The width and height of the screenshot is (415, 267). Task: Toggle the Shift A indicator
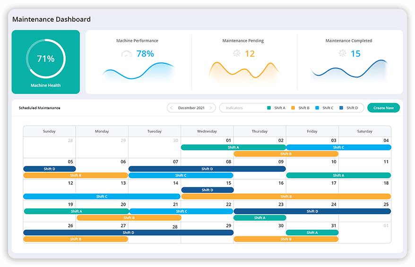pos(277,108)
